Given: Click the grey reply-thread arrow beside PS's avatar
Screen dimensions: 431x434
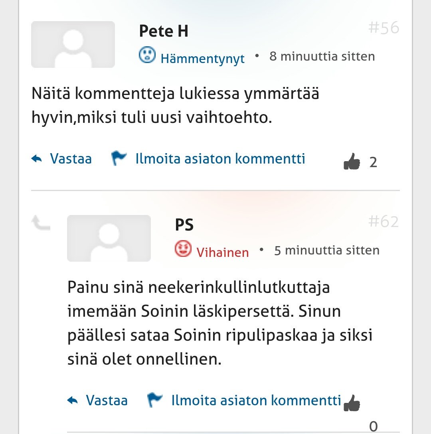Looking at the screenshot, I should tap(41, 223).
